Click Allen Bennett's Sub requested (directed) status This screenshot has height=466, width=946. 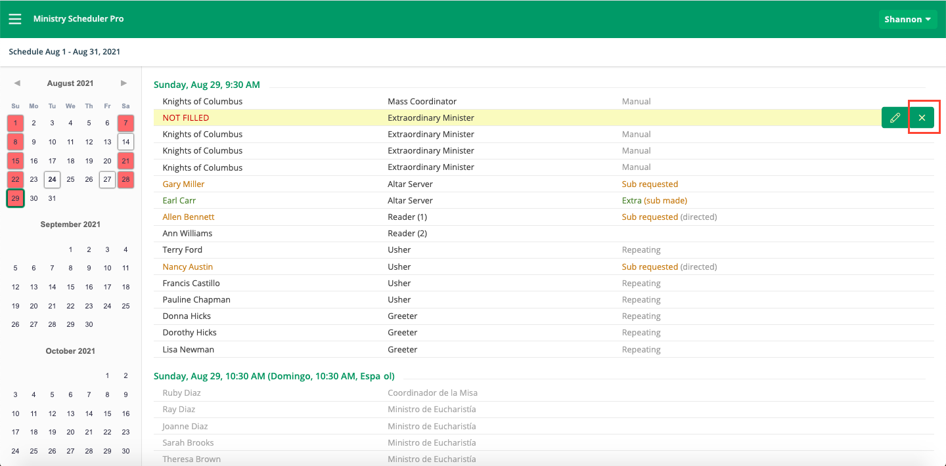click(x=669, y=217)
